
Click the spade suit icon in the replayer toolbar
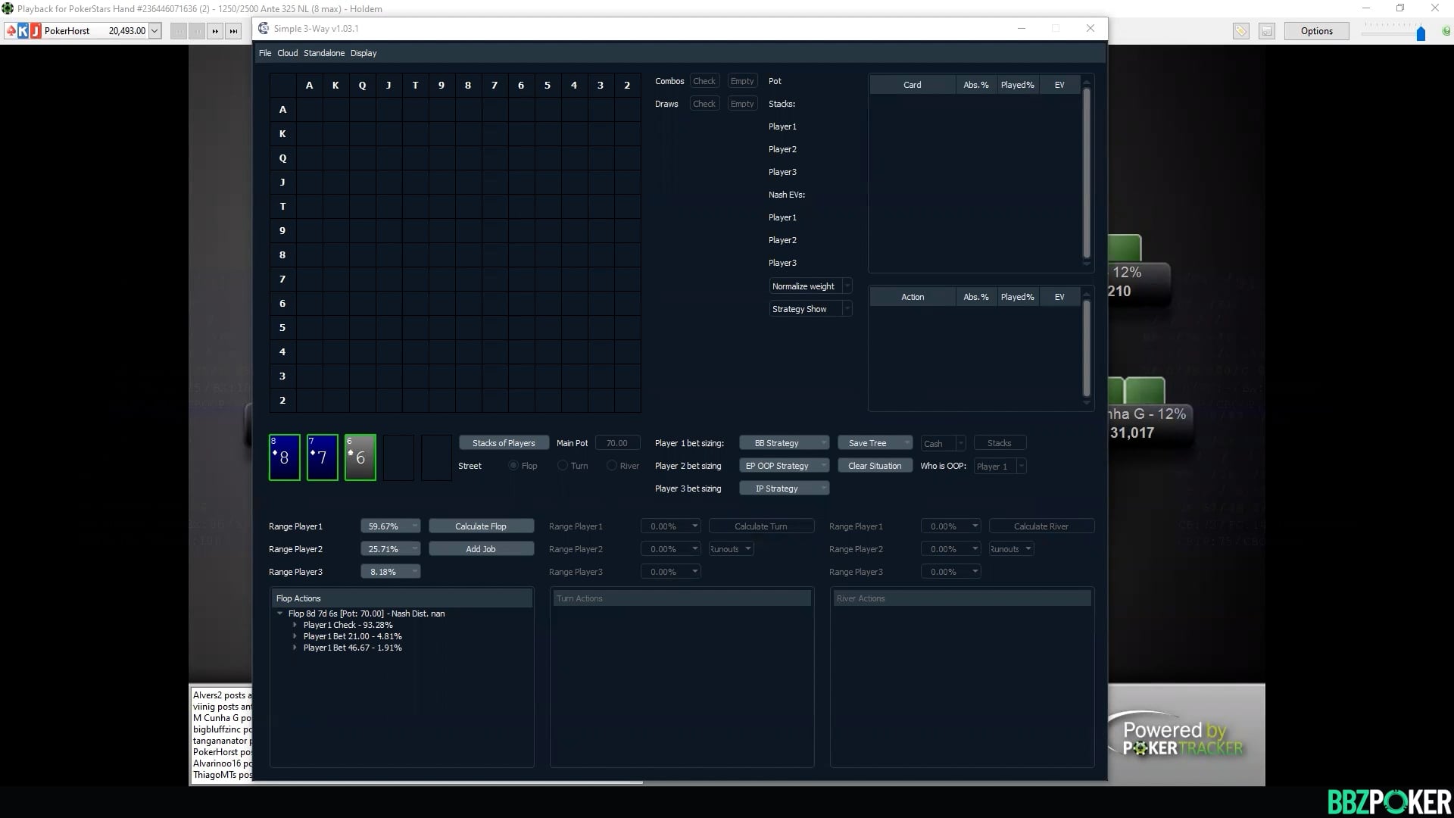[x=11, y=30]
